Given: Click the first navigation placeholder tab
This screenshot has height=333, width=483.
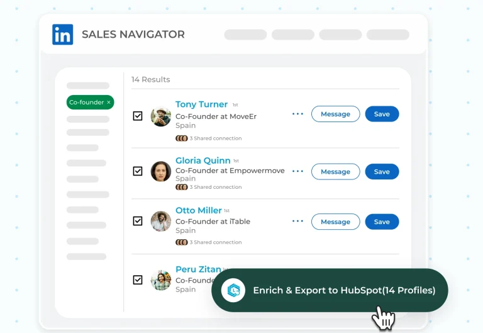Looking at the screenshot, I should click(245, 35).
